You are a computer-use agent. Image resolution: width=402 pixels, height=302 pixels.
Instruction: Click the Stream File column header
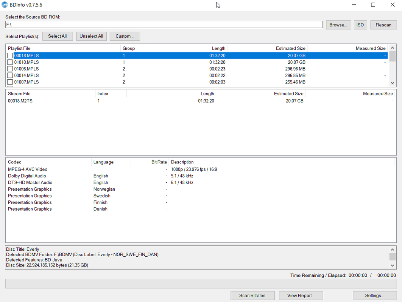tap(50, 94)
